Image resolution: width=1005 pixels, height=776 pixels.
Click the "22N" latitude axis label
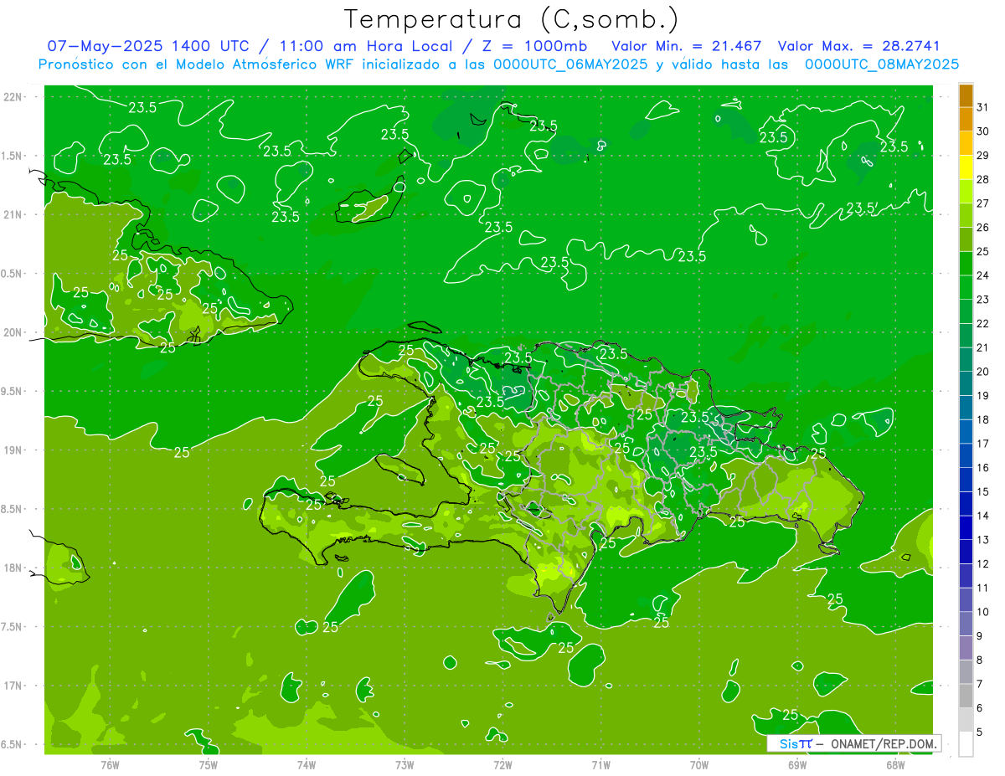pos(13,97)
